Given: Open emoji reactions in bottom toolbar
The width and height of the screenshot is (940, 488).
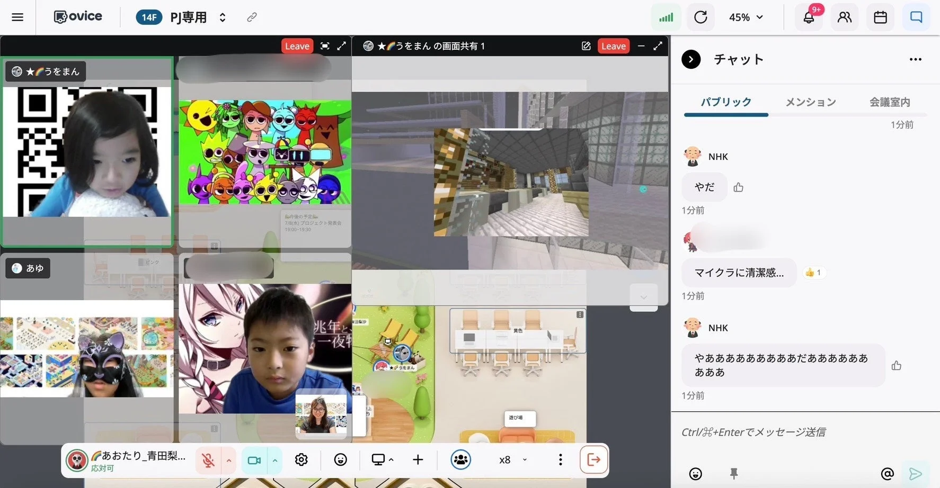Looking at the screenshot, I should point(340,460).
